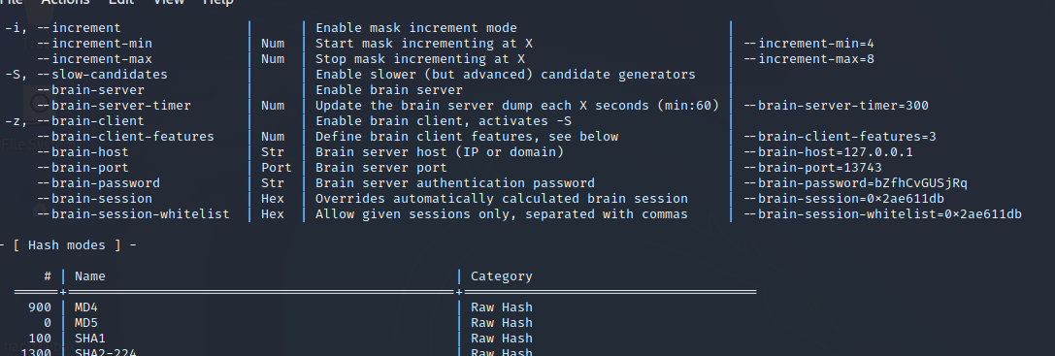The image size is (1055, 356).
Task: Click description "Enable brain server"
Action: point(389,90)
